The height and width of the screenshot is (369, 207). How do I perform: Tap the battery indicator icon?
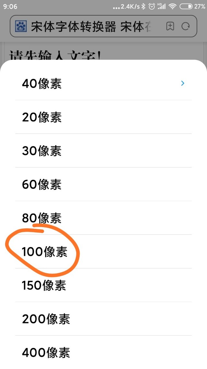click(x=186, y=6)
